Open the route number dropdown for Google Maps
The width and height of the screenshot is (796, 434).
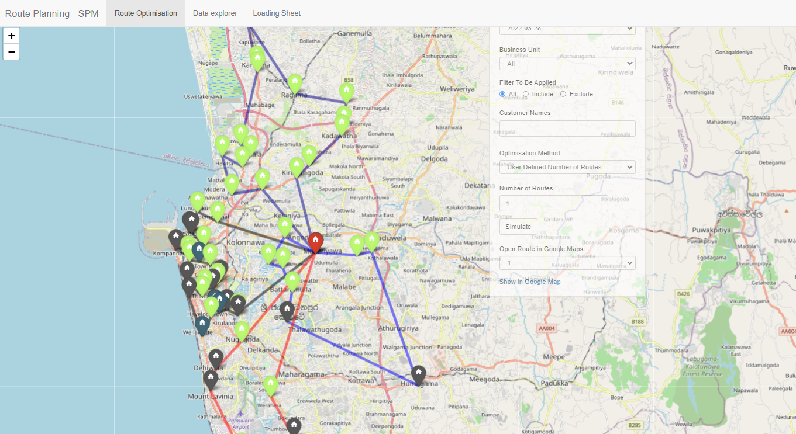click(x=567, y=263)
